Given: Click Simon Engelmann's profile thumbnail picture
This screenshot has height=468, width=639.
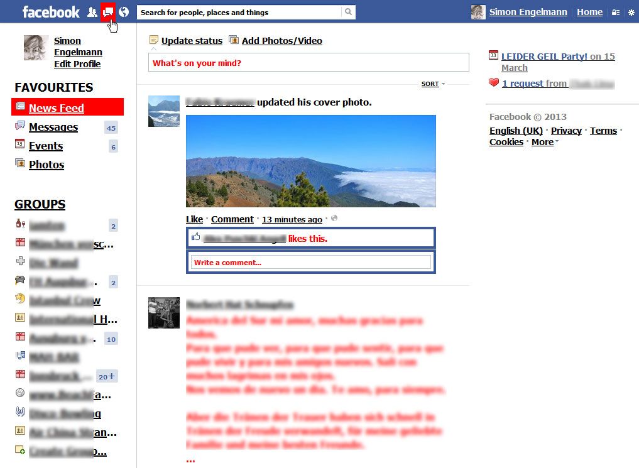Looking at the screenshot, I should coord(36,47).
